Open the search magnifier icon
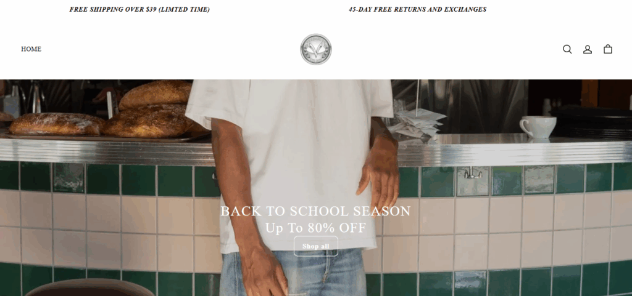The width and height of the screenshot is (632, 296). coord(567,49)
